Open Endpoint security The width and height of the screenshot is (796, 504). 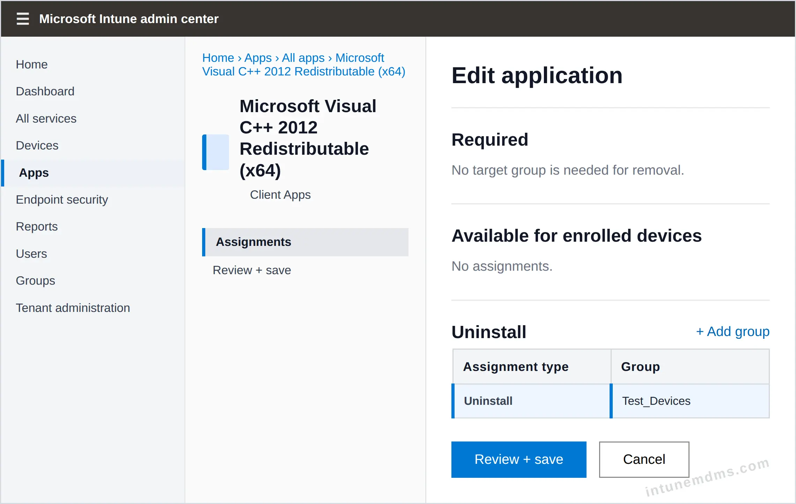click(62, 199)
